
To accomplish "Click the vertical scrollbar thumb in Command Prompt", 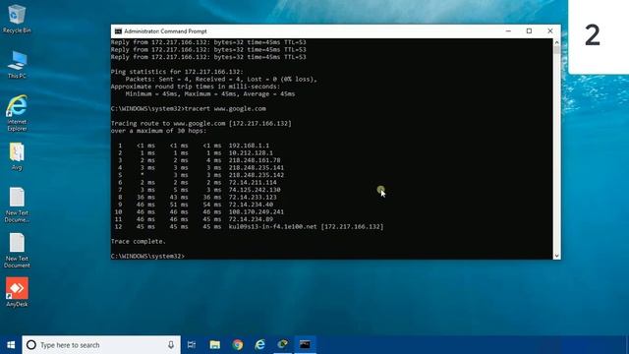I will click(x=557, y=50).
